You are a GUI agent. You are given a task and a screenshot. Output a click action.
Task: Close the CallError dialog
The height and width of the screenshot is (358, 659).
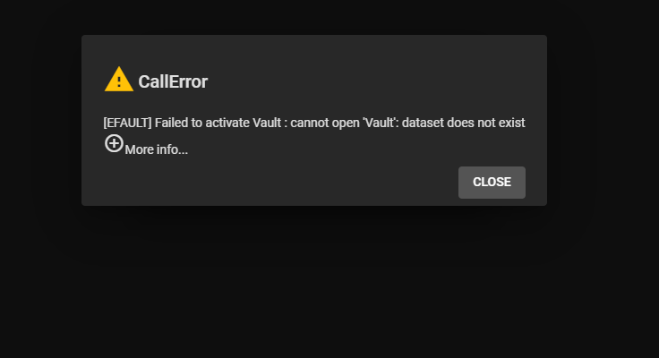coord(492,183)
